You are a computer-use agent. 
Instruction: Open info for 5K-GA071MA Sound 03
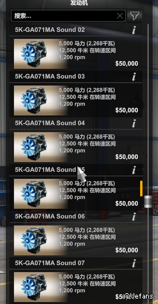click(134, 77)
